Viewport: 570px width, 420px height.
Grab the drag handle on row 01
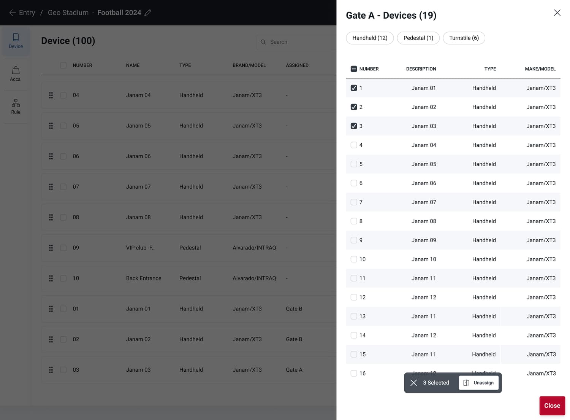(x=51, y=309)
